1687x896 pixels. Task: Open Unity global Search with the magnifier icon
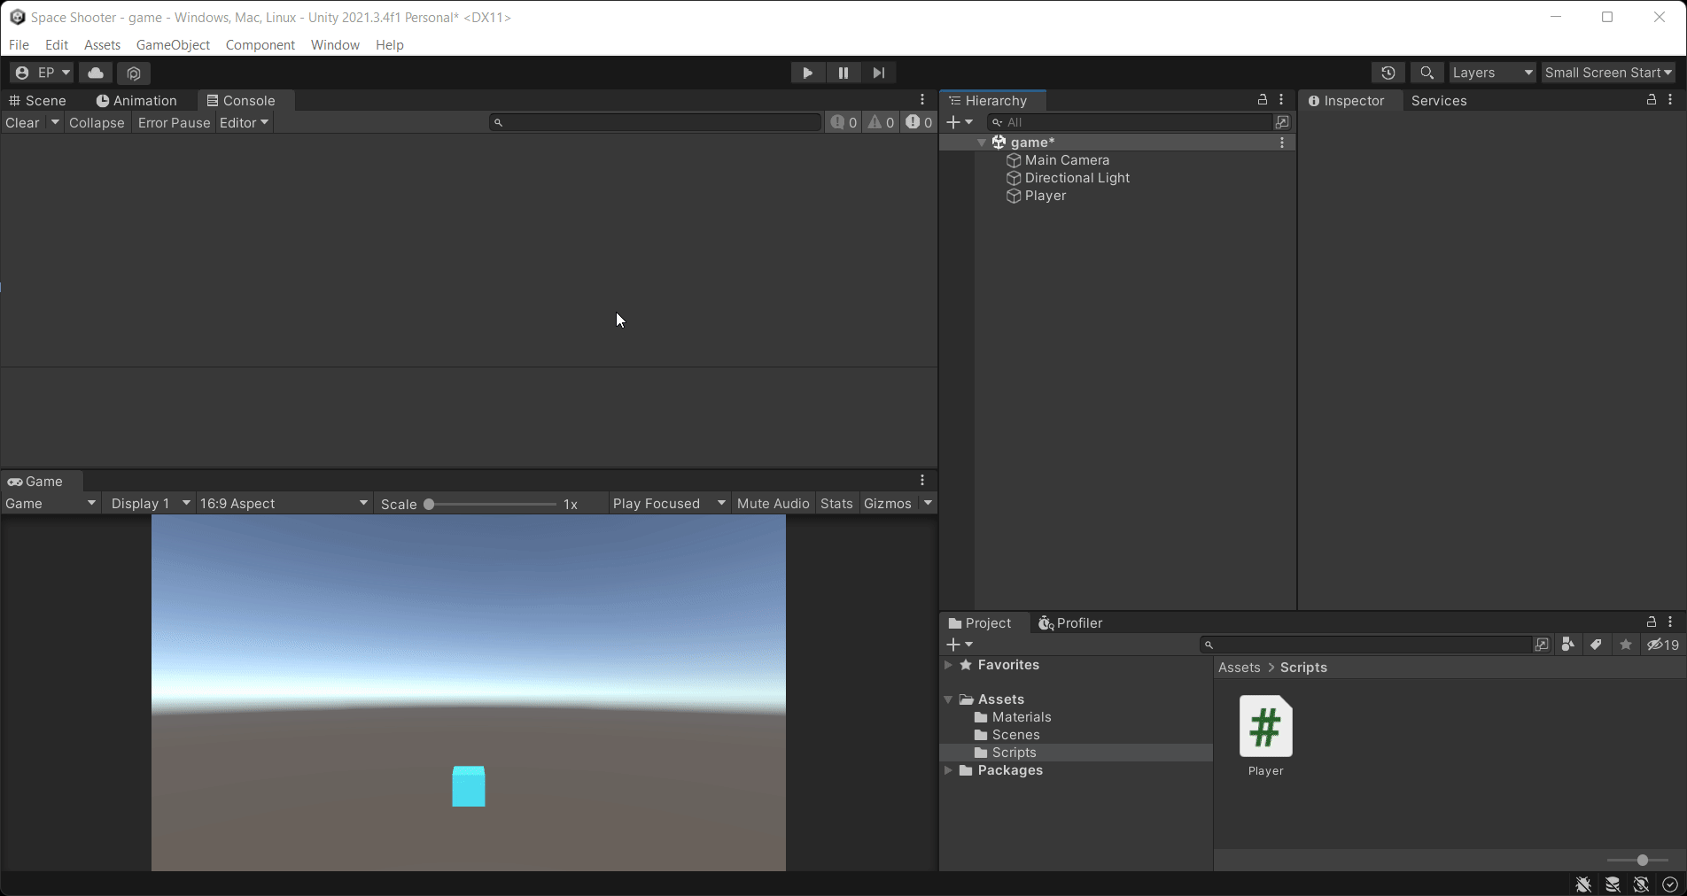pos(1427,73)
